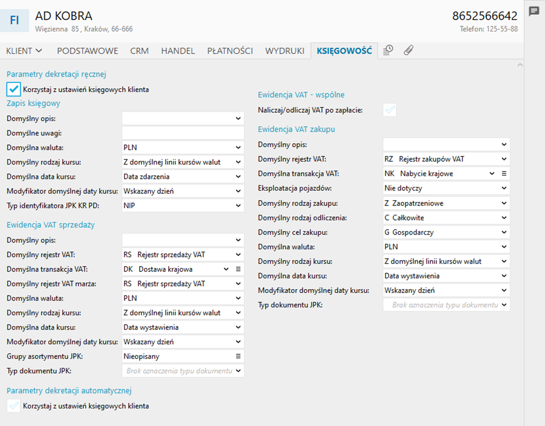Viewport: 545px width, 426px height.
Task: Uncheck manual Korzystaj z ustawień księgowych klienta
Action: (x=14, y=89)
